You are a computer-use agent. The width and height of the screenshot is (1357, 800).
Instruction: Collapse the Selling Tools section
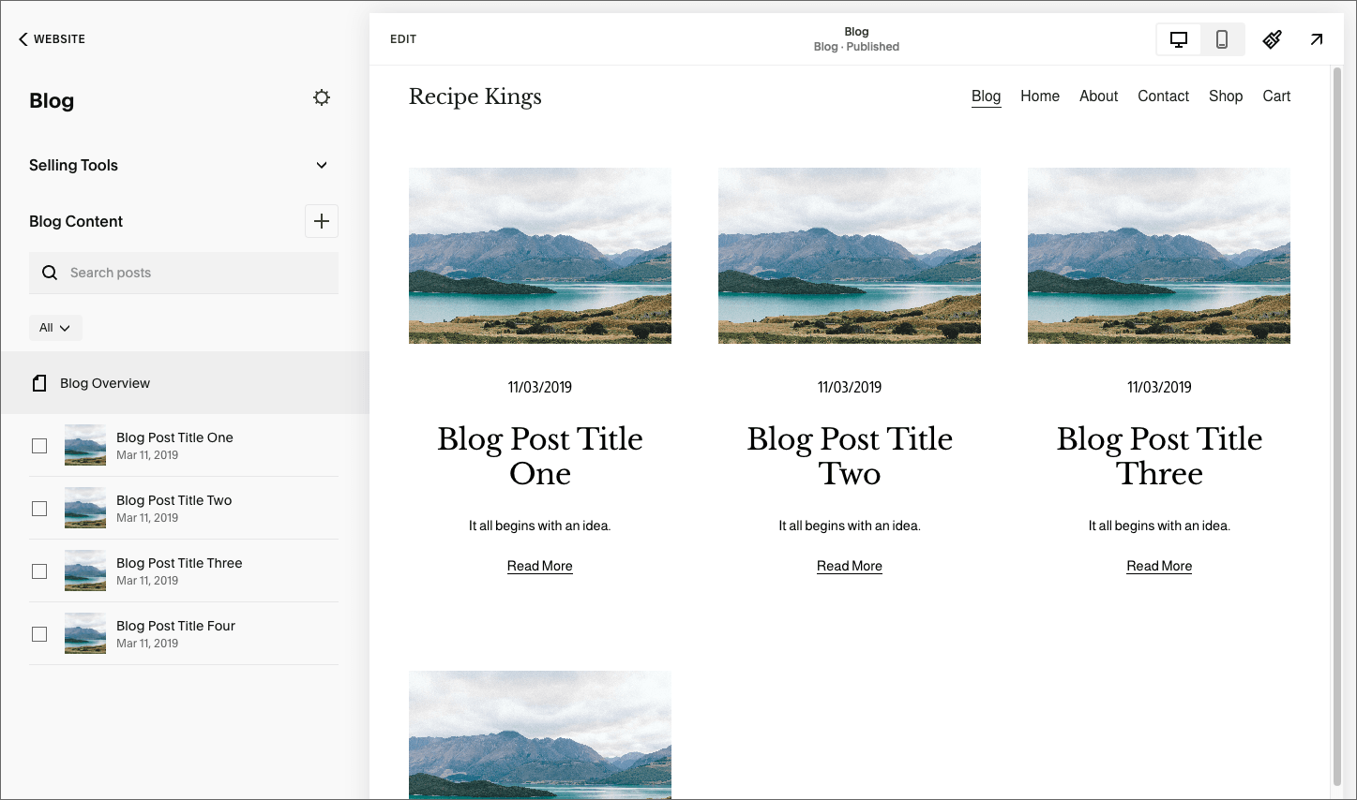click(x=322, y=165)
